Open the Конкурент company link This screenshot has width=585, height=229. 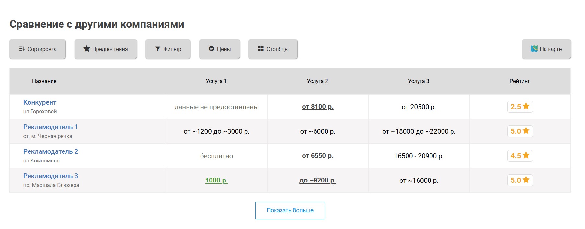40,102
